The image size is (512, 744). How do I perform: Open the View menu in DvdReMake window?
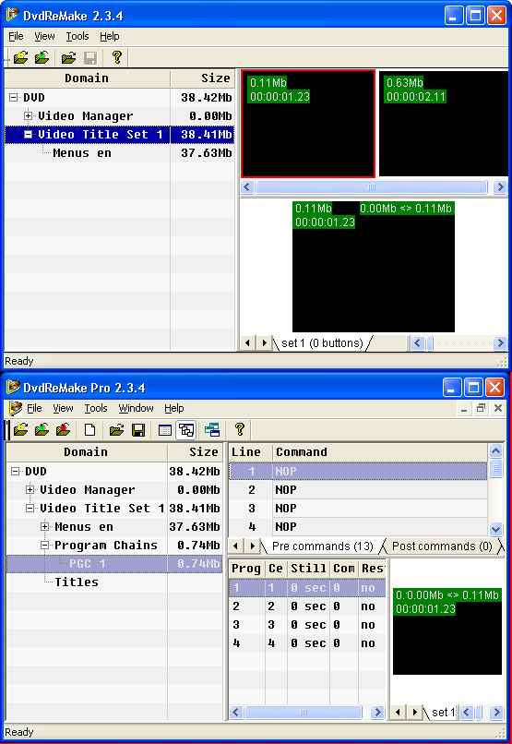pos(44,37)
